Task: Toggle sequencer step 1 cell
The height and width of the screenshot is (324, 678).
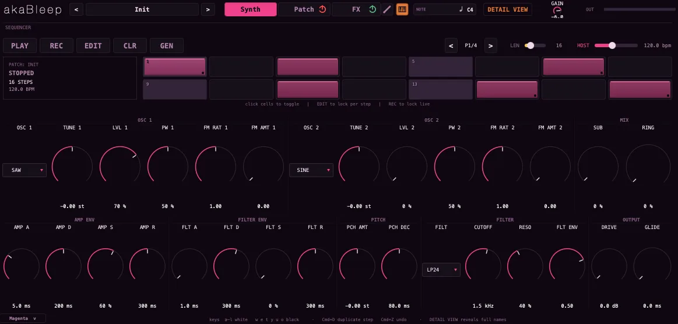Action: point(175,67)
